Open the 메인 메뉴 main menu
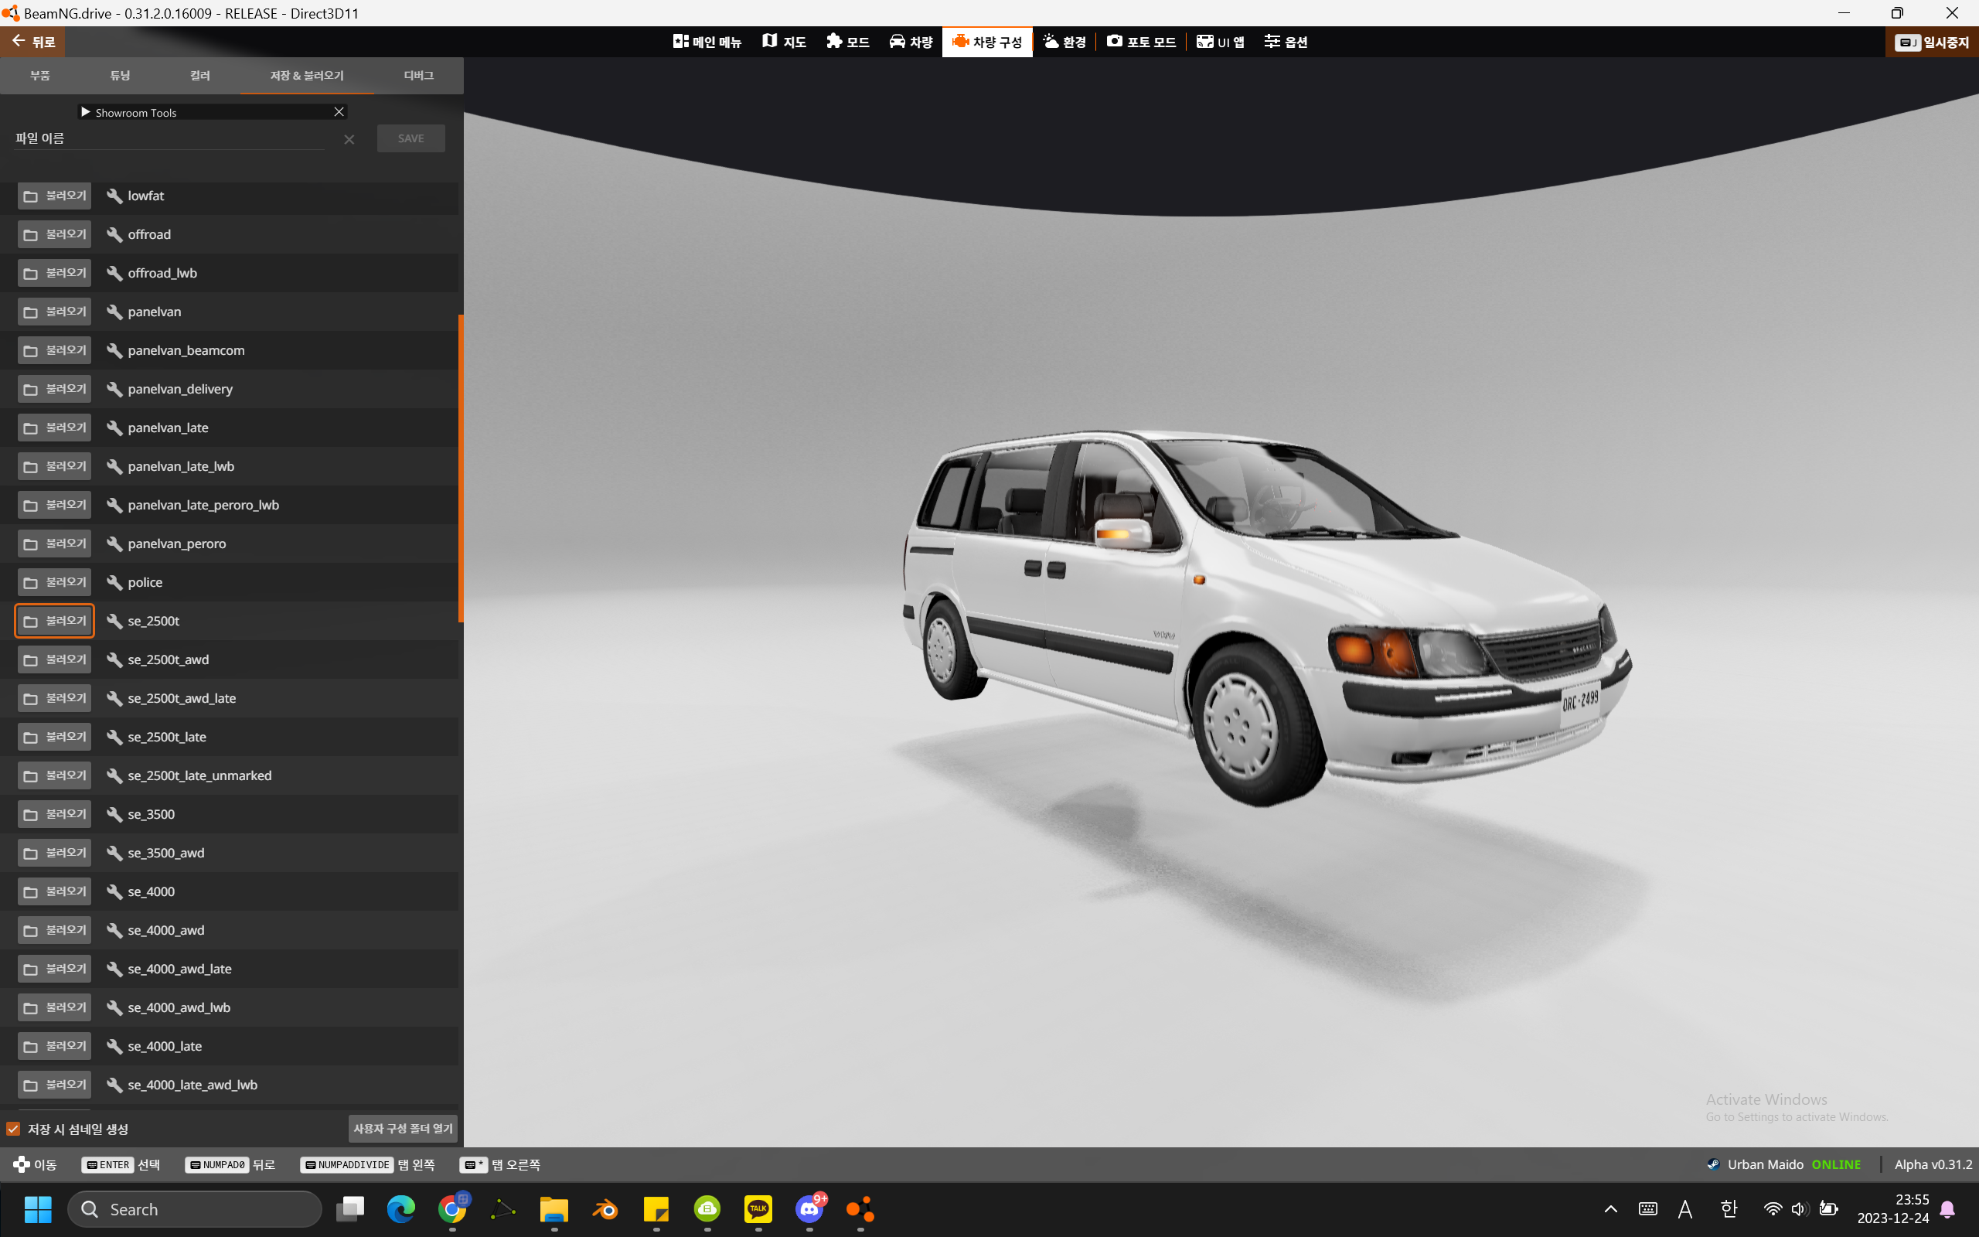Viewport: 1979px width, 1237px height. [x=707, y=42]
